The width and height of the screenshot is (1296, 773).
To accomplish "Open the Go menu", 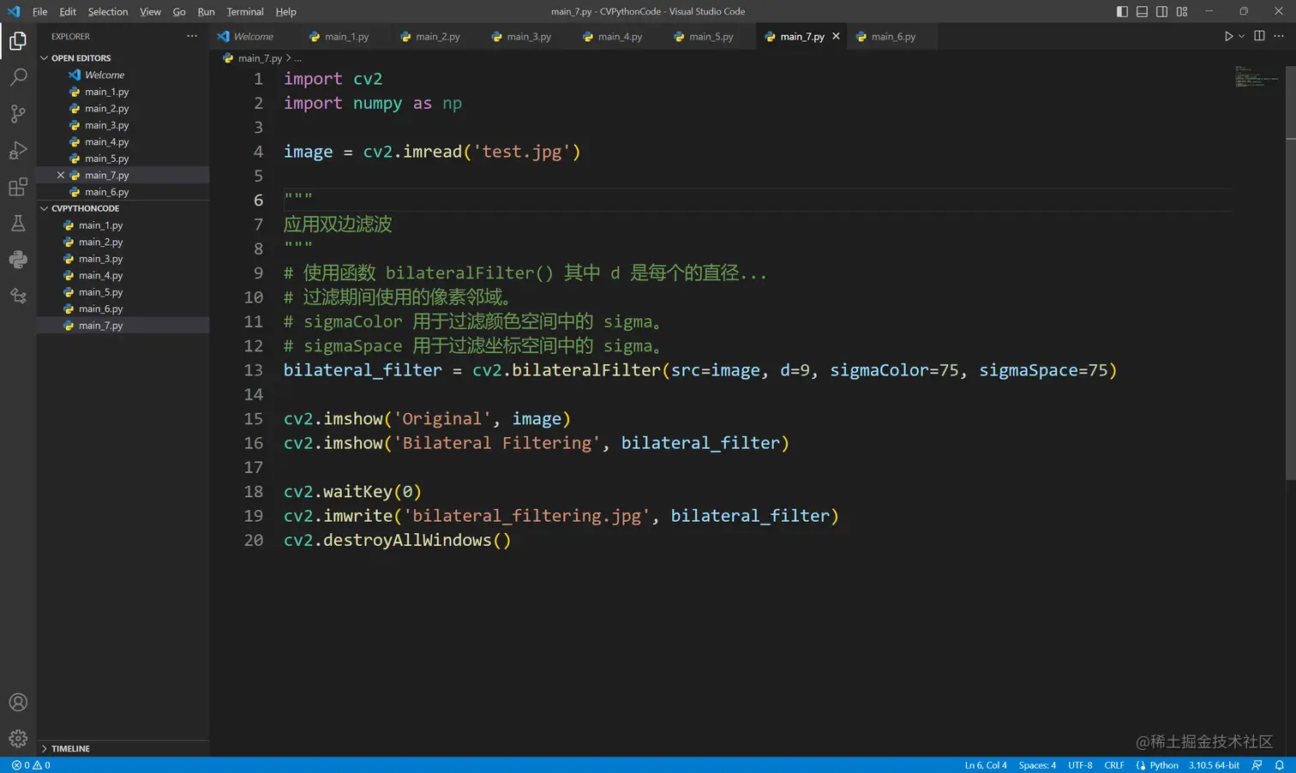I will (179, 11).
